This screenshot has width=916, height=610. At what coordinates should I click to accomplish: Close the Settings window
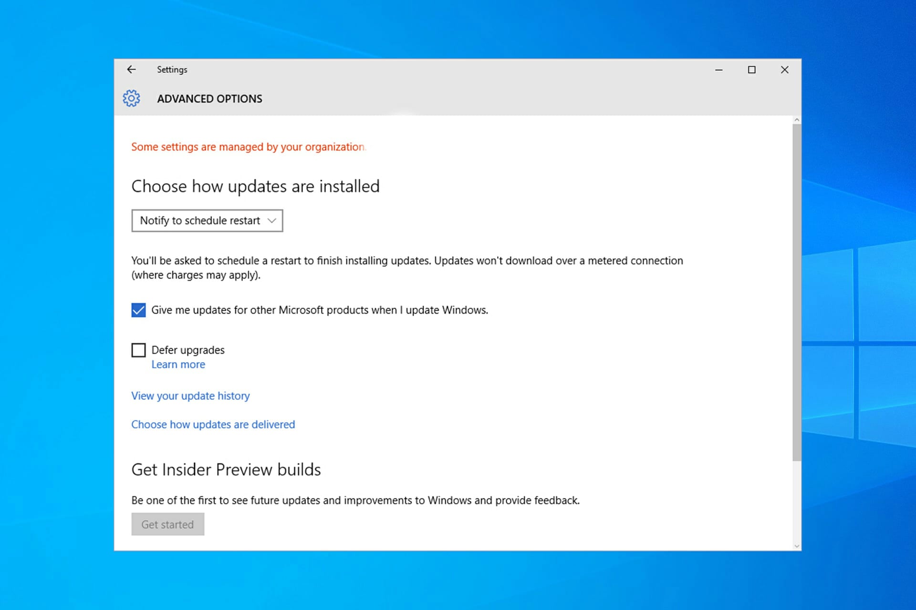(784, 70)
